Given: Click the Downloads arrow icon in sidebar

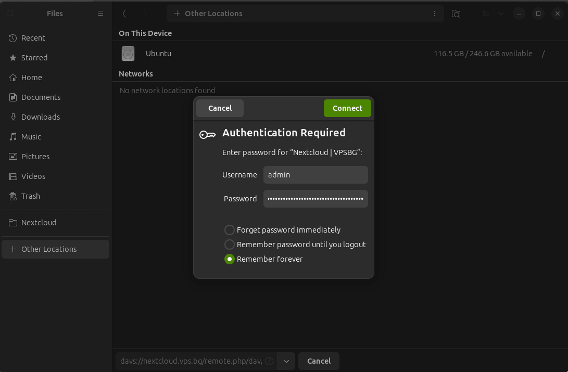Looking at the screenshot, I should point(13,117).
